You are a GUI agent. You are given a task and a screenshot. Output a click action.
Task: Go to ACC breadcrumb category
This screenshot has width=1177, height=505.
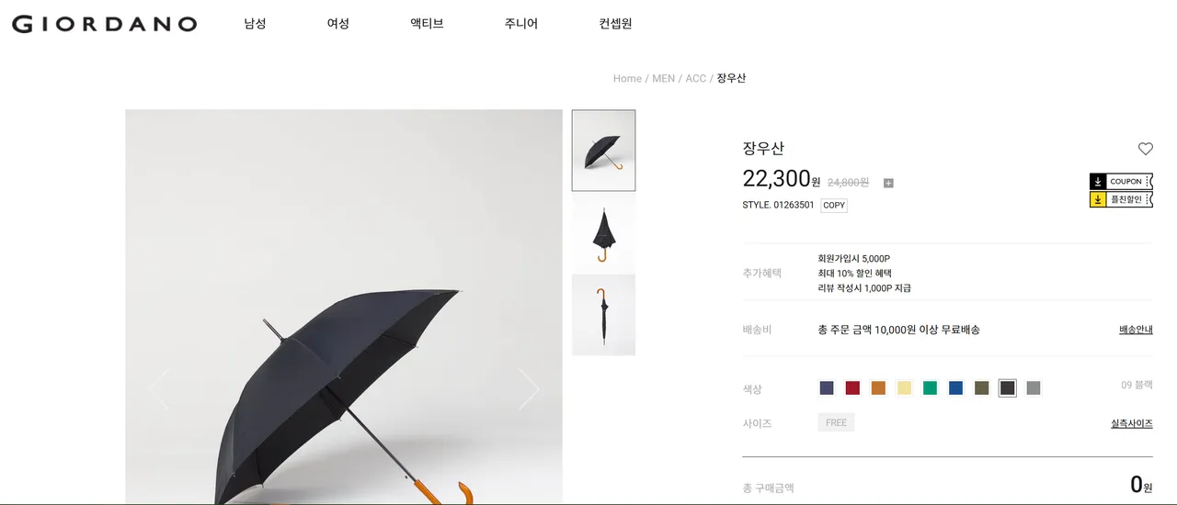pos(696,79)
